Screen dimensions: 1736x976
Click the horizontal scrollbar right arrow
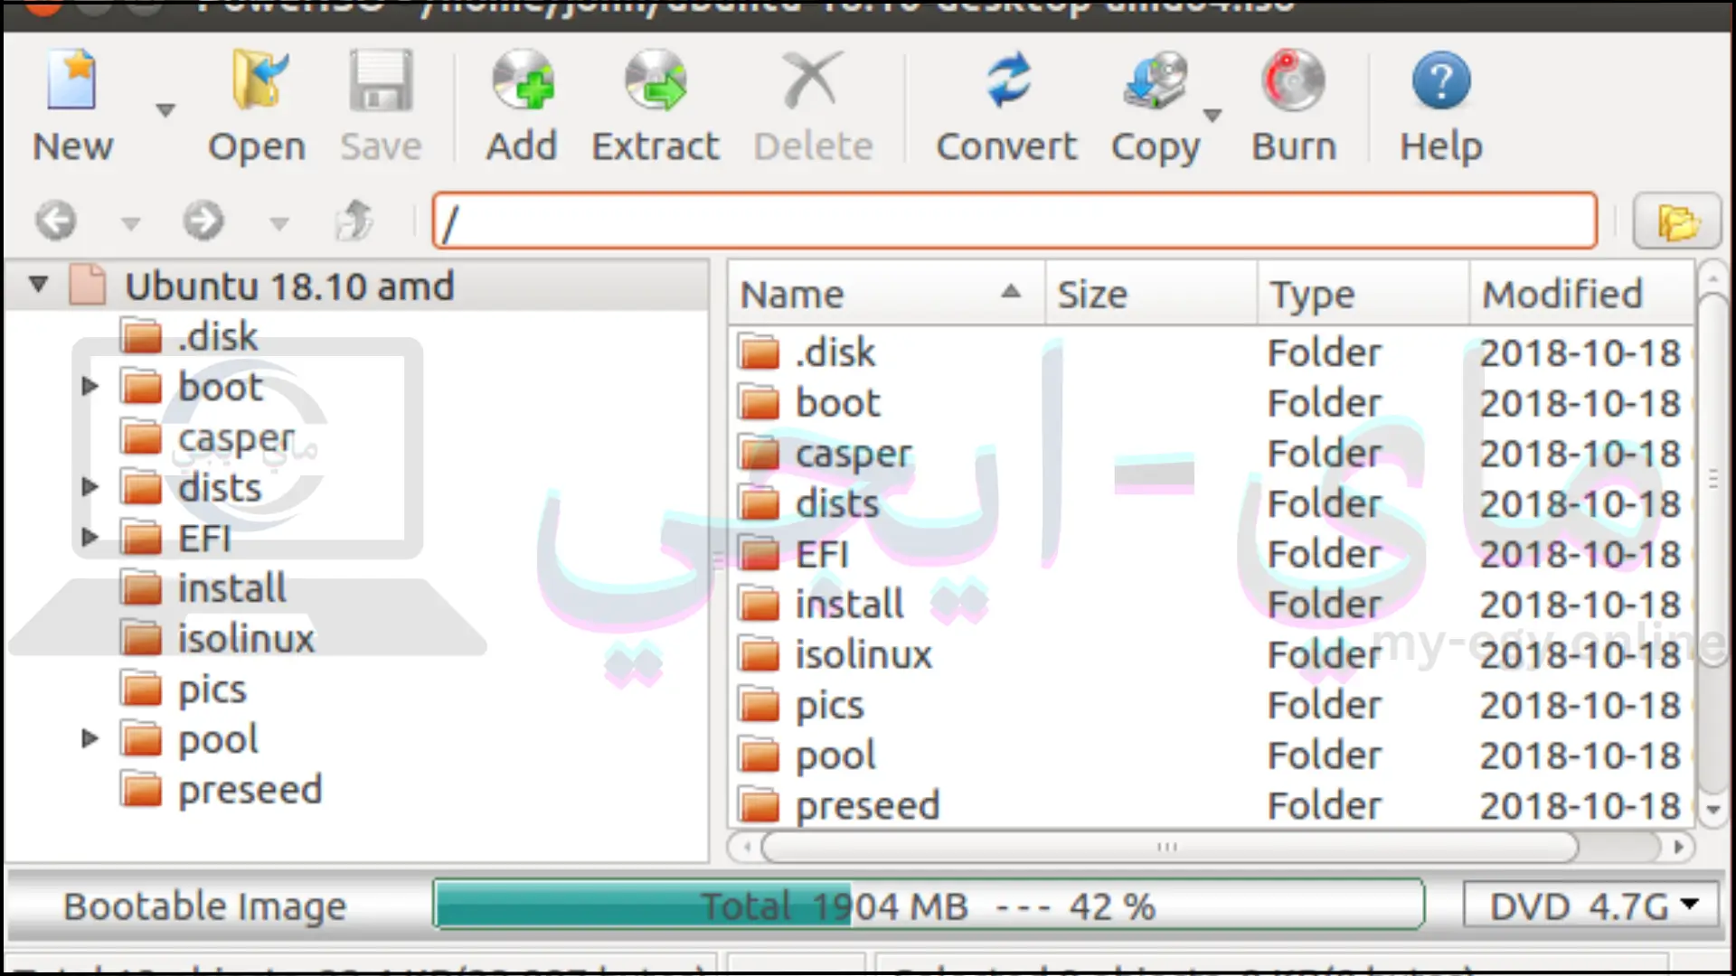1678,848
